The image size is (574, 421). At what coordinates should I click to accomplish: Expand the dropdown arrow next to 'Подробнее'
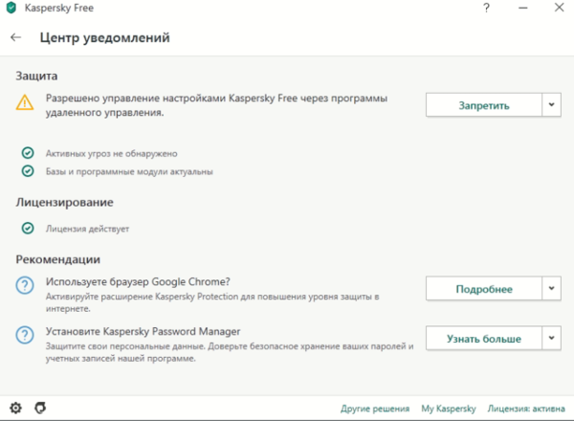click(552, 288)
